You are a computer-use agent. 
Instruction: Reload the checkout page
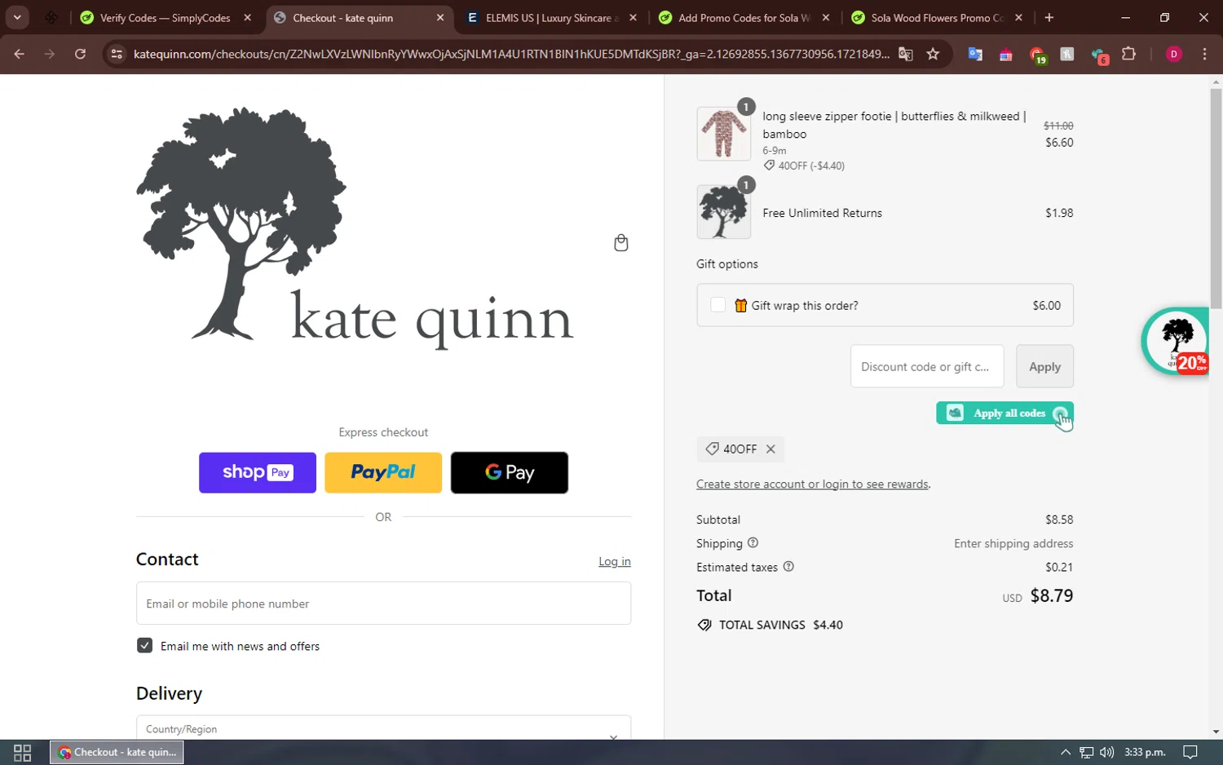tap(80, 54)
